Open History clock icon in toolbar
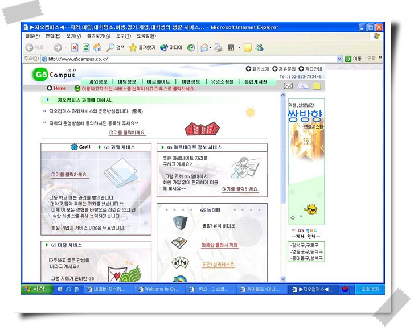 pyautogui.click(x=191, y=47)
